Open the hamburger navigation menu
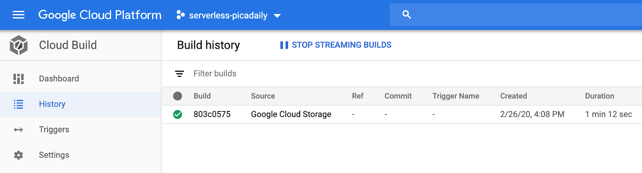This screenshot has height=173, width=642. coord(18,15)
